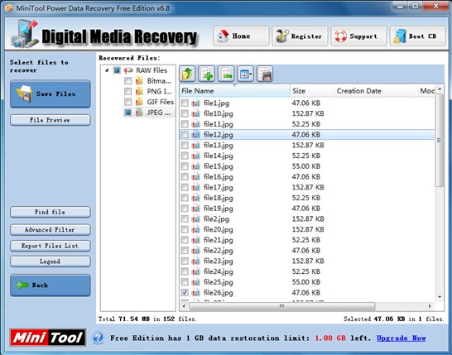Click the JPEG folder icon in tree
The image size is (452, 355).
pyautogui.click(x=139, y=113)
